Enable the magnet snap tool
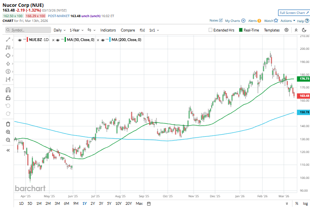Image resolution: width=310 pixels, height=208 pixels. (x=8, y=90)
